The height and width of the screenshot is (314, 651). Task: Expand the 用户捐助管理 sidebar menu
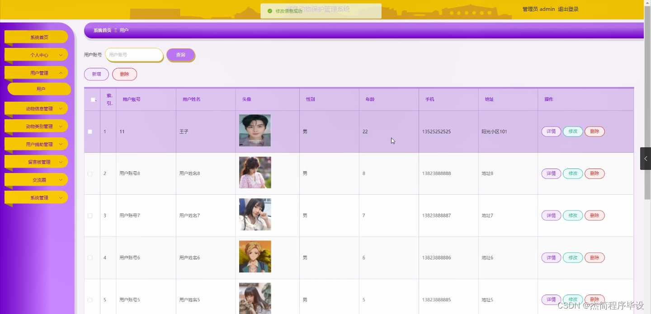tap(36, 144)
